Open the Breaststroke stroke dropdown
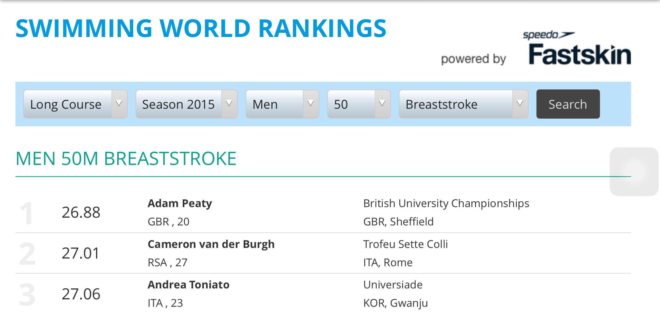660x327 pixels. 463,104
